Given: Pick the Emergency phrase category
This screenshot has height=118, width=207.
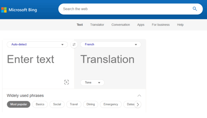Looking at the screenshot, I should (111, 104).
